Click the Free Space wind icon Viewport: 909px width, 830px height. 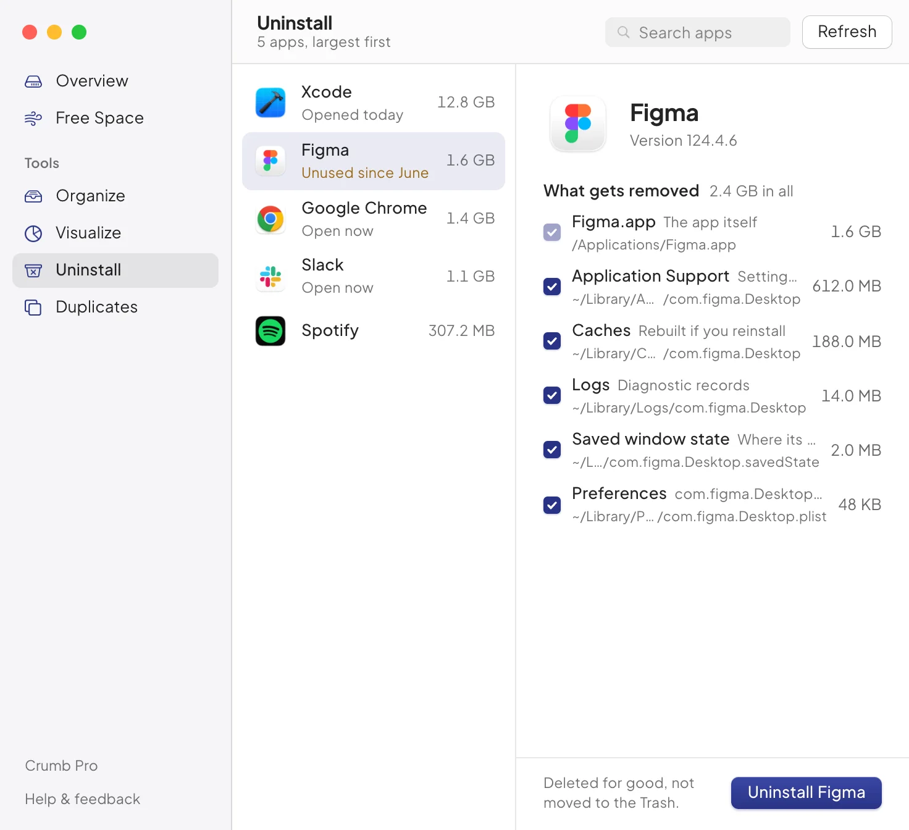pos(33,119)
